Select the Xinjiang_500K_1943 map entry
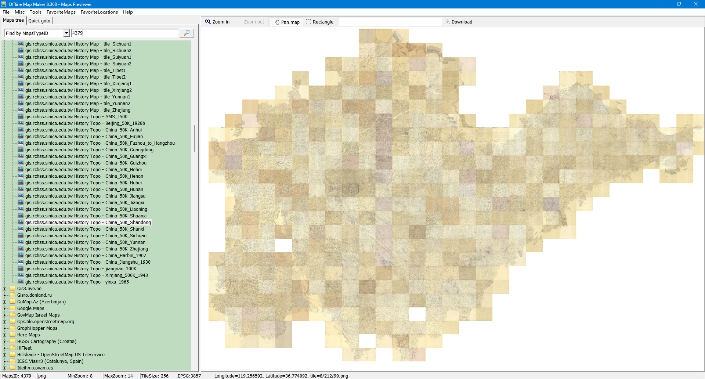 click(x=86, y=275)
